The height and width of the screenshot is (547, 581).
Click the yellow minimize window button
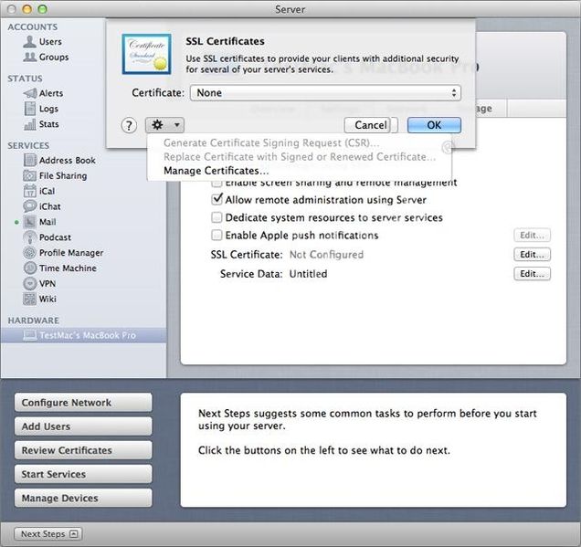point(27,9)
